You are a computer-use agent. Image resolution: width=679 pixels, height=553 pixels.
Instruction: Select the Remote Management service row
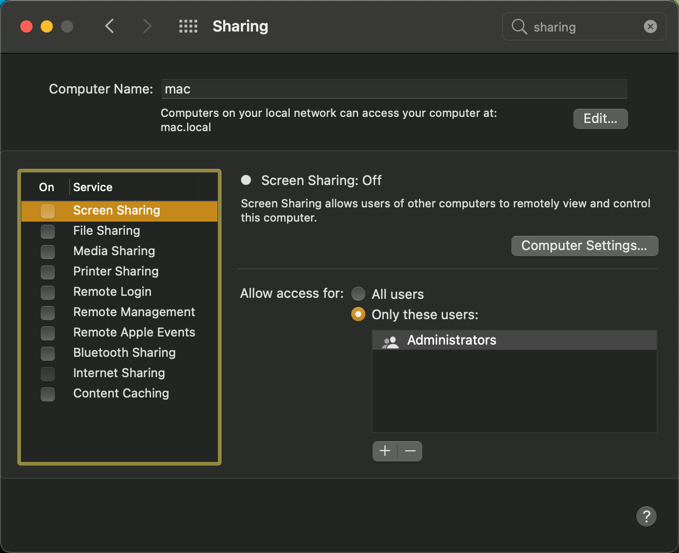(119, 313)
